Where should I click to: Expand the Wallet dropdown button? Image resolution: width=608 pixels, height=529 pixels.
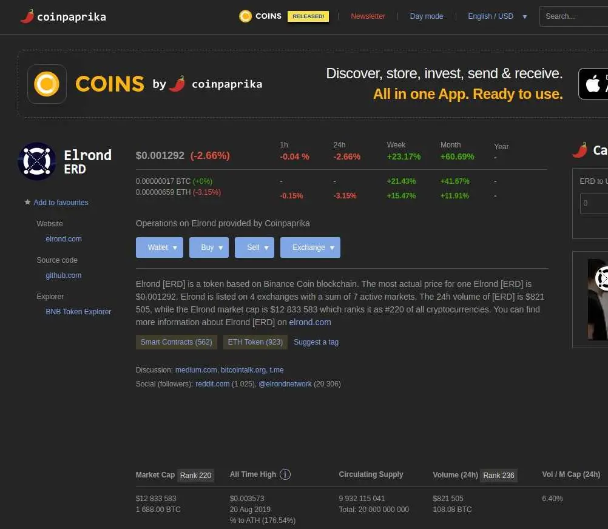pyautogui.click(x=160, y=248)
